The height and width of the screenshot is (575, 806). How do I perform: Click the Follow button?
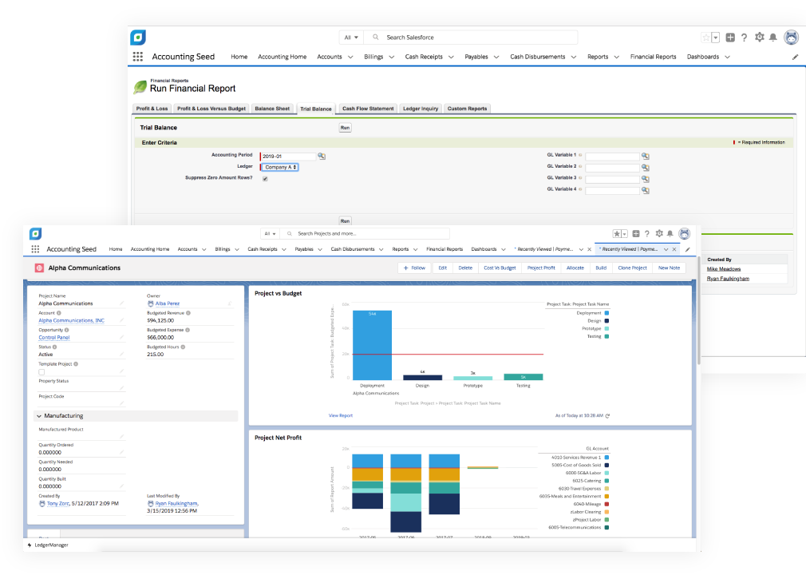pyautogui.click(x=414, y=268)
